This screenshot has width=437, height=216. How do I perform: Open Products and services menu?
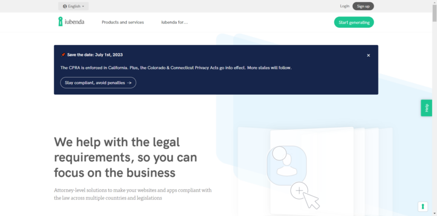122,22
